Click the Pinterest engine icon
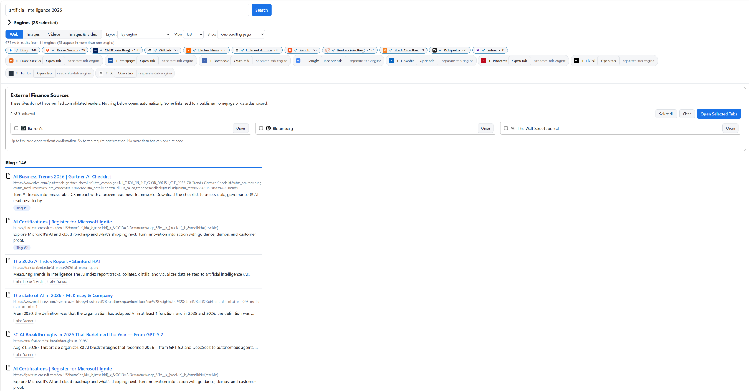749x391 pixels. tap(483, 61)
